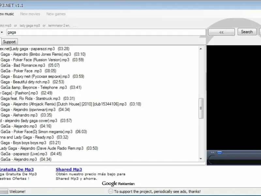Select 'Alejandro.mp3 (04:34)' bottom row
261x196 pixels.
click(26, 159)
